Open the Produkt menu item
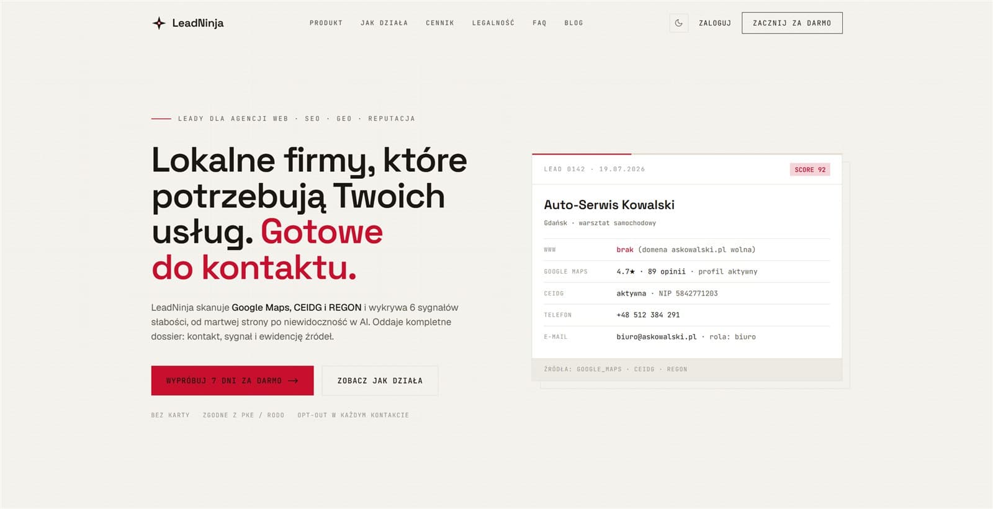Image resolution: width=993 pixels, height=509 pixels. pos(326,23)
